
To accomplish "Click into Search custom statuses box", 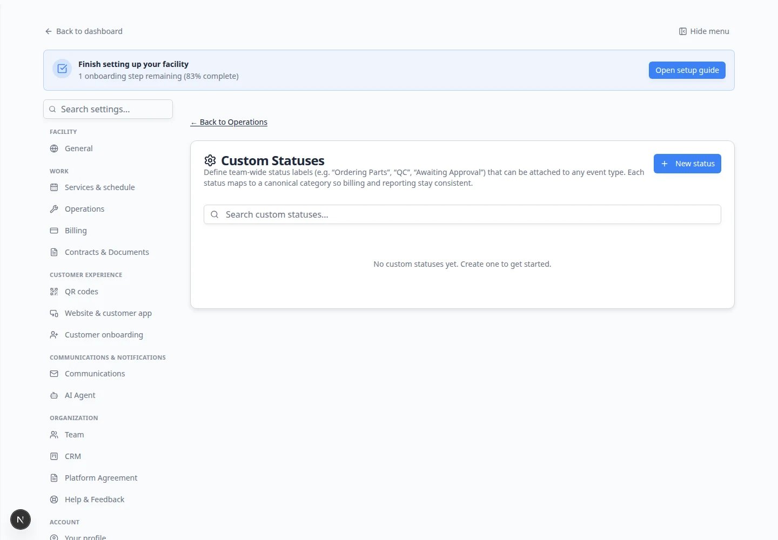I will 462,214.
